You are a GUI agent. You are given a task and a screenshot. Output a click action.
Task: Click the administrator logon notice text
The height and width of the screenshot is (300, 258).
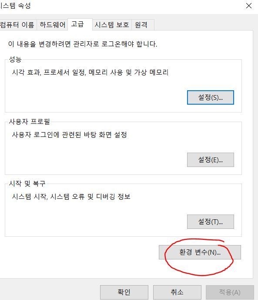coord(83,44)
